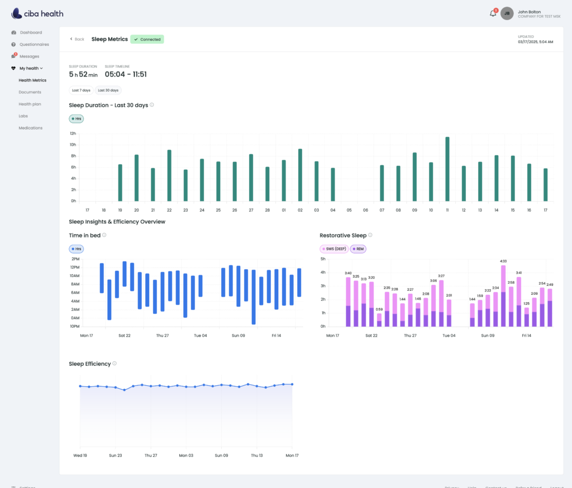Open Health plan submenu item
572x488 pixels.
pos(30,104)
